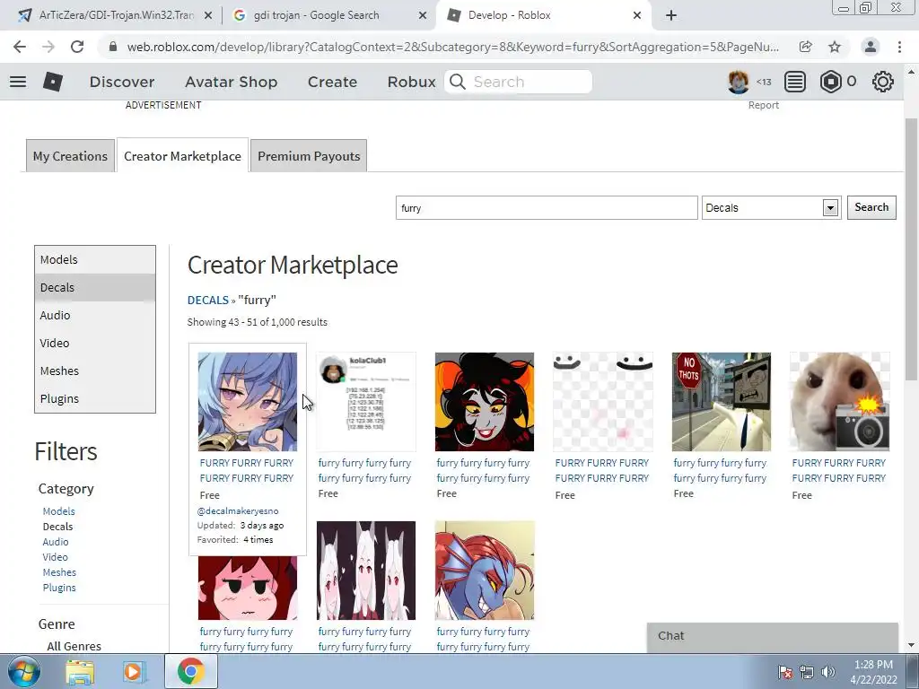Launch Windows Media Player from taskbar
919x689 pixels.
[x=134, y=672]
